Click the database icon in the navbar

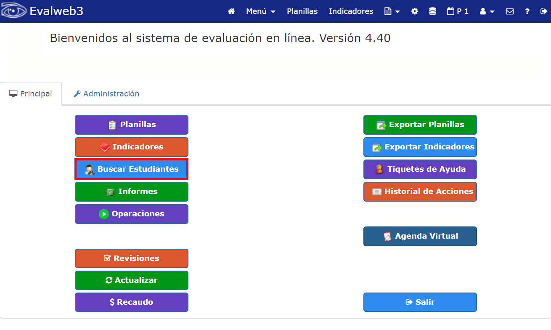432,11
